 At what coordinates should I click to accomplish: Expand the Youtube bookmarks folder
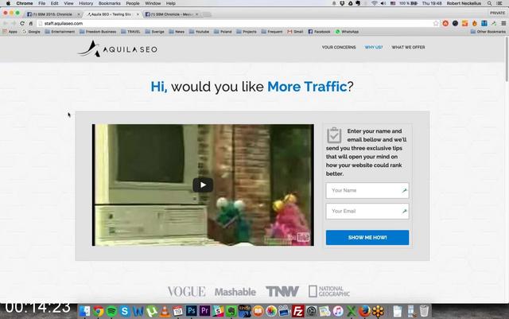pos(199,32)
